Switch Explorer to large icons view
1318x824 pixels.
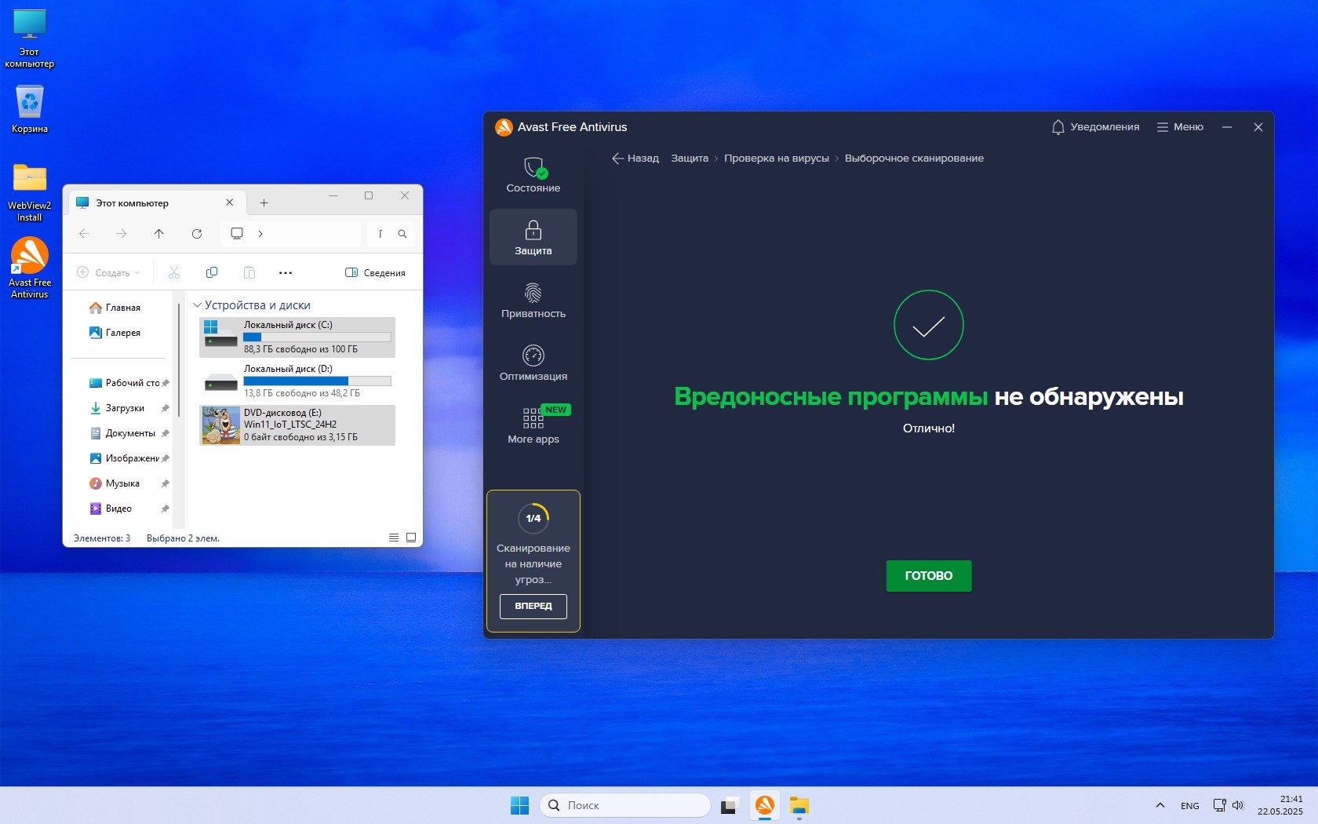click(411, 538)
